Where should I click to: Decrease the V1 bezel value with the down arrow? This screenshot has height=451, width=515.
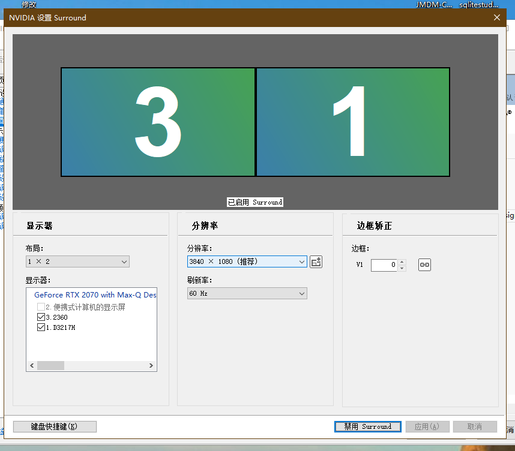(x=402, y=268)
